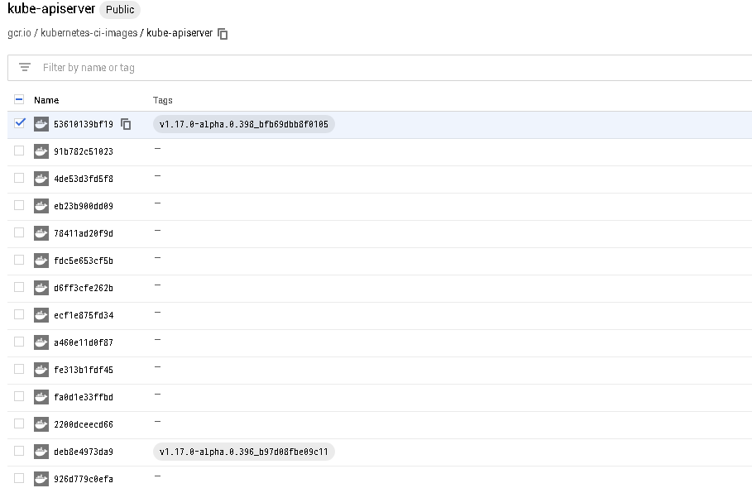The height and width of the screenshot is (488, 752).
Task: Click docker icon for fdc5e653cf5b
Action: pos(41,261)
